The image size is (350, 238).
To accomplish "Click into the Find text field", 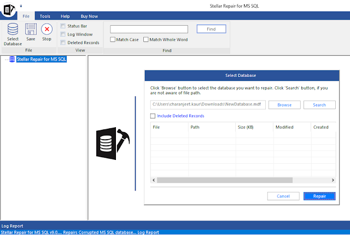I will click(x=149, y=29).
